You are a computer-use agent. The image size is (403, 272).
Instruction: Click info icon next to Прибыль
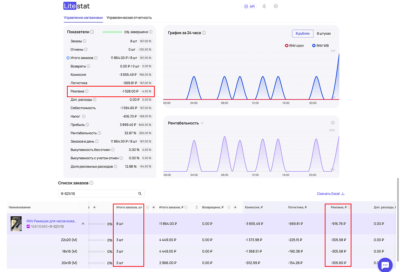pos(87,125)
